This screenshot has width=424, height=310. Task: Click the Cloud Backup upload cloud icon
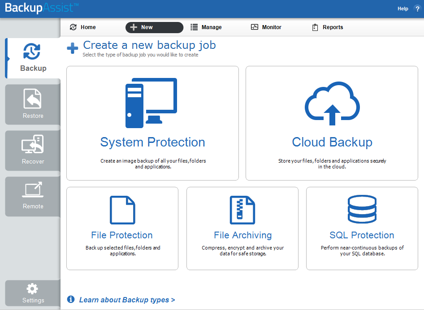pos(332,103)
